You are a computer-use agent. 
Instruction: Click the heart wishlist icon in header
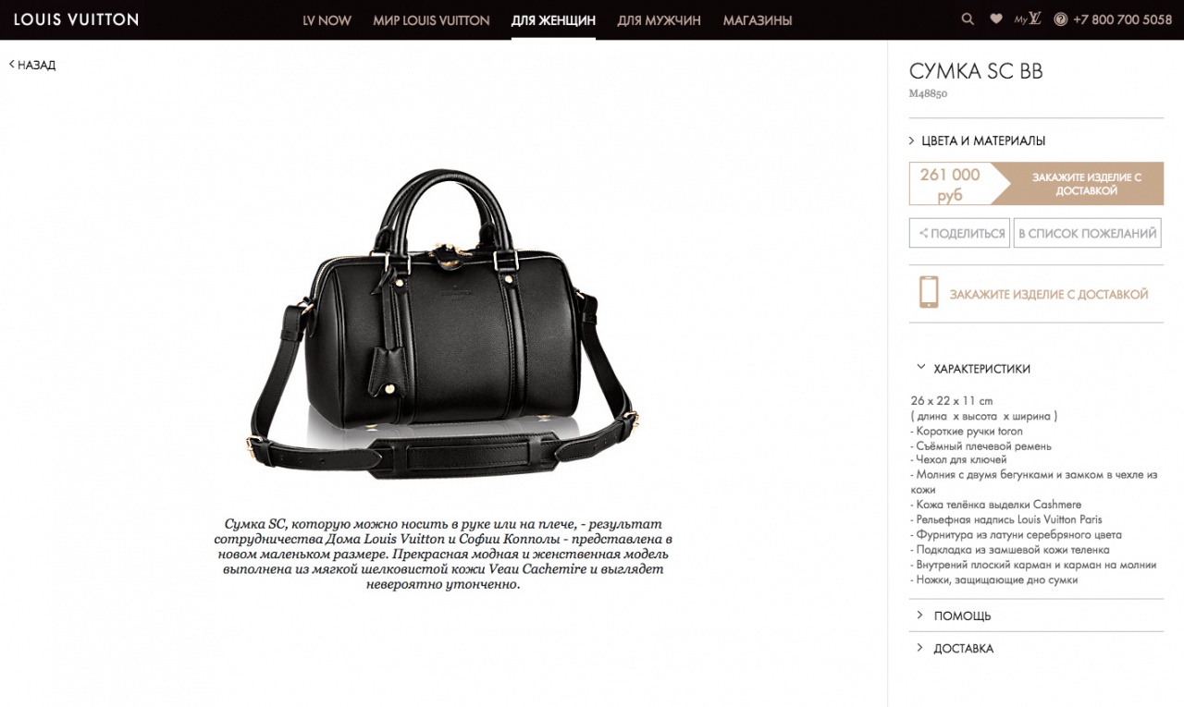coord(996,19)
